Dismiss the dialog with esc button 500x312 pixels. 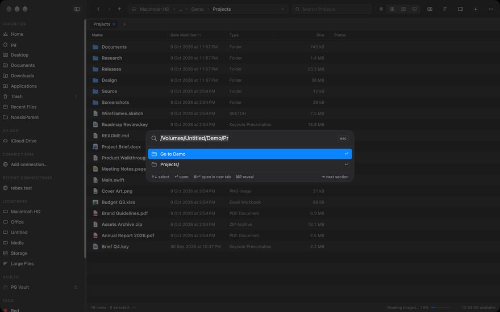point(343,138)
